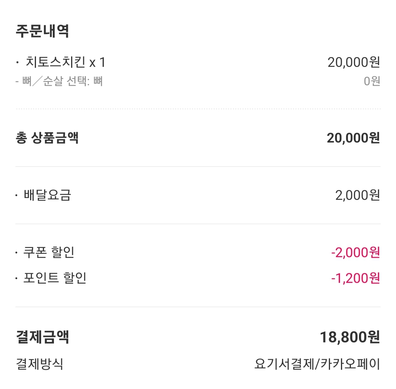Image resolution: width=396 pixels, height=389 pixels.
Task: Click the 포인트 할인 label
Action: coord(55,278)
